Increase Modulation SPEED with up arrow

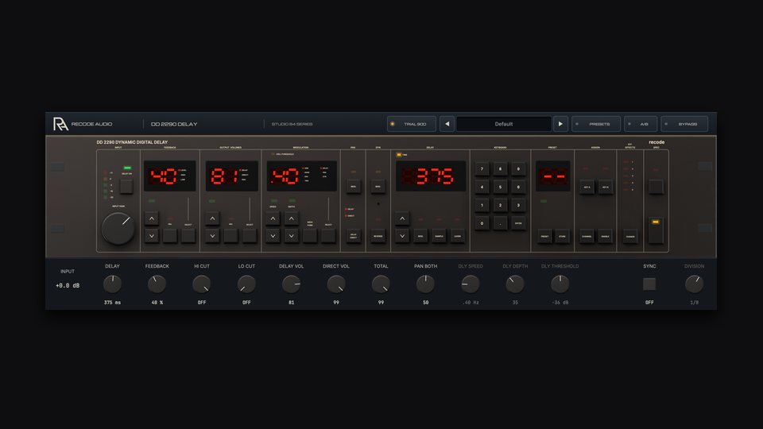(273, 218)
